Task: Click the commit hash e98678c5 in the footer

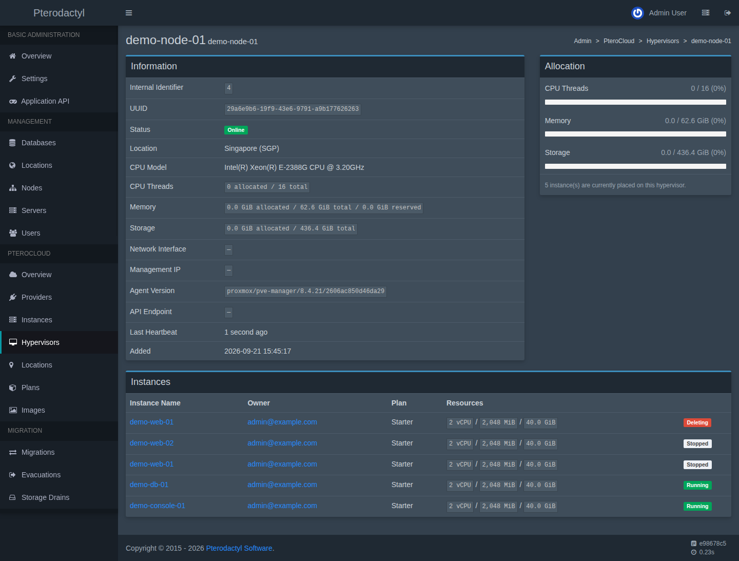Action: [712, 544]
